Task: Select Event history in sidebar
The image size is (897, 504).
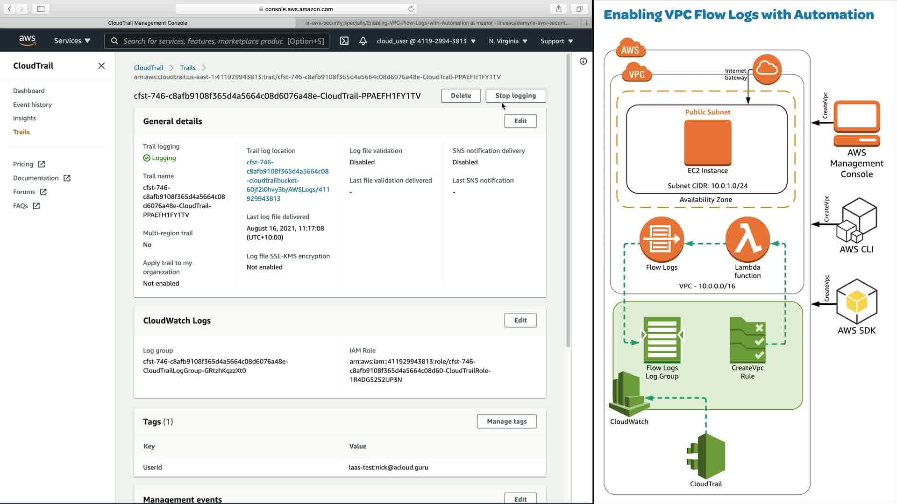Action: 32,105
